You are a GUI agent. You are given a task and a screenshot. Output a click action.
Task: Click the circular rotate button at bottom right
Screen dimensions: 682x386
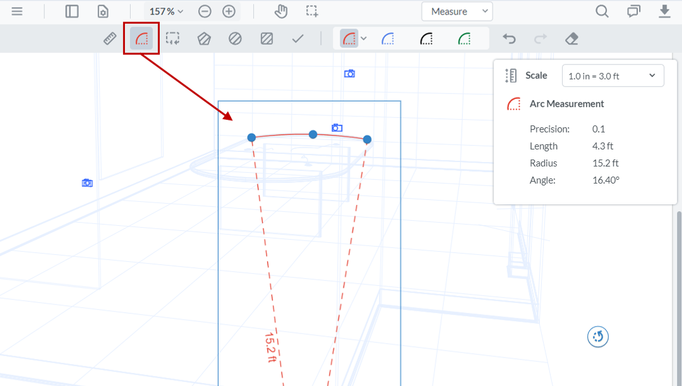point(597,337)
